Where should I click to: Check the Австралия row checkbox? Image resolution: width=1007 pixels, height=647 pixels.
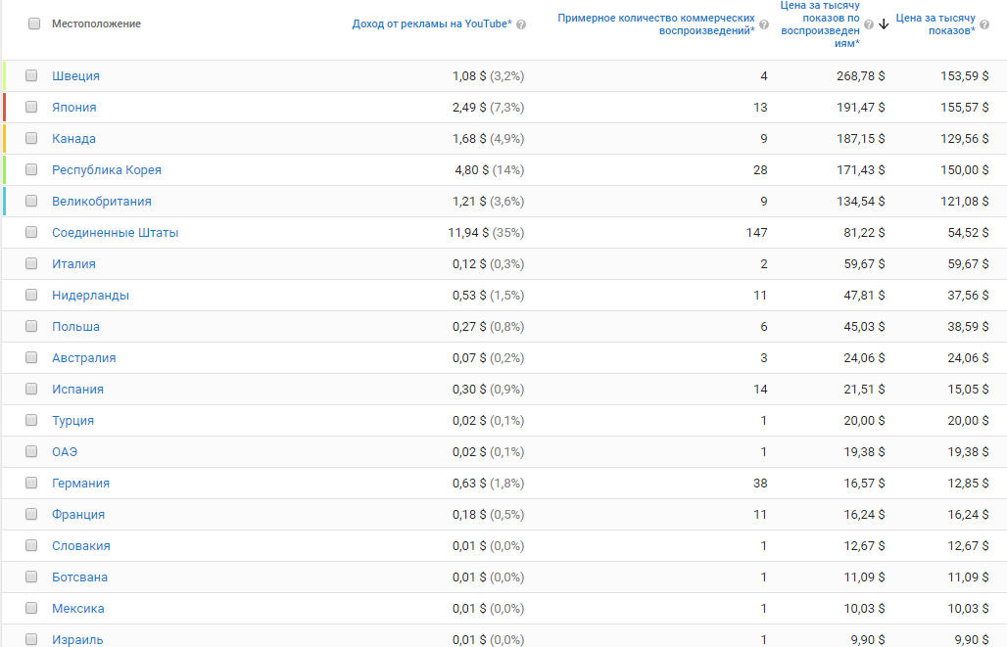31,357
